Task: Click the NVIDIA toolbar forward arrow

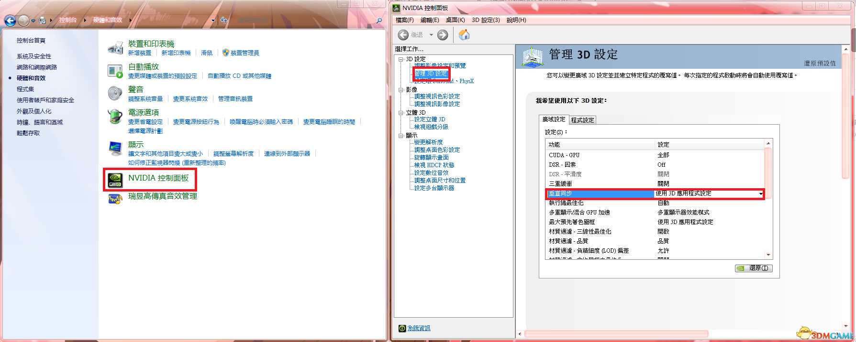Action: click(443, 35)
